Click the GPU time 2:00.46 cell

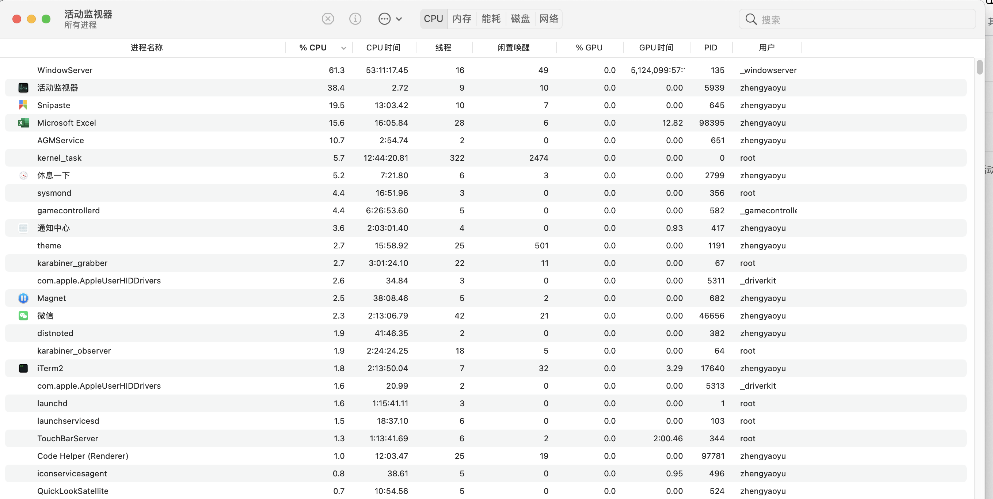(x=667, y=438)
